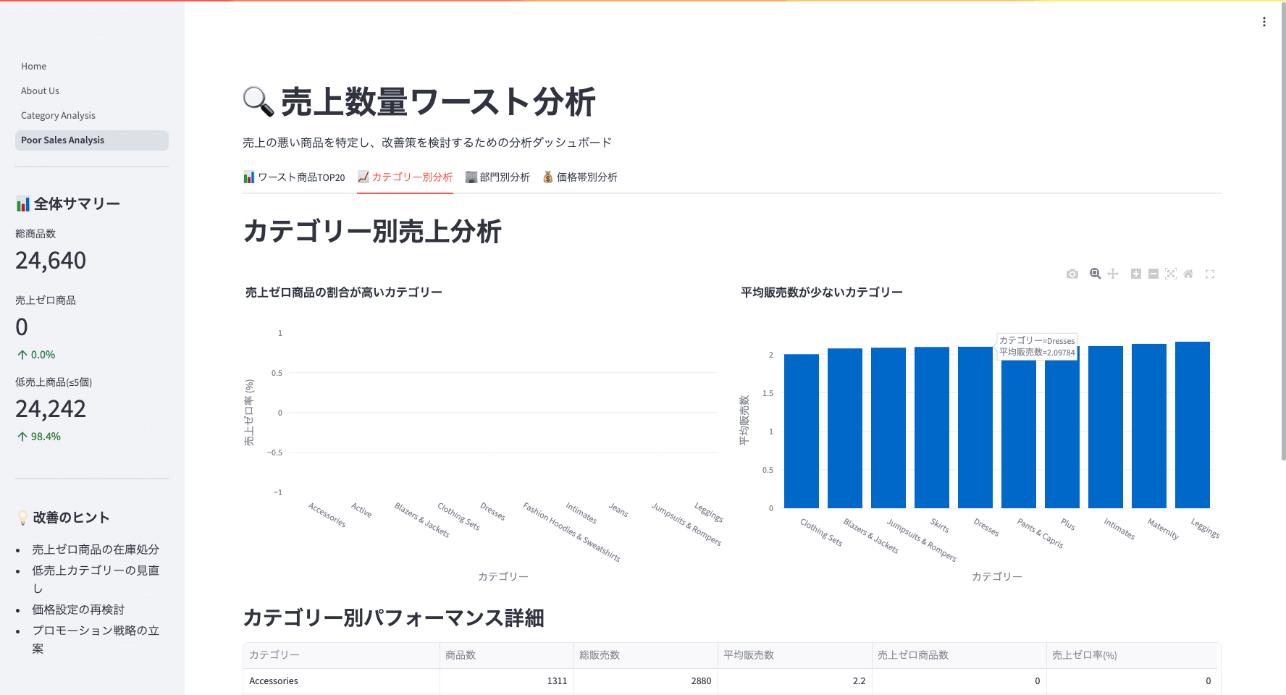The width and height of the screenshot is (1286, 695).
Task: Open the Poor Sales Analysis page
Action: tap(63, 140)
